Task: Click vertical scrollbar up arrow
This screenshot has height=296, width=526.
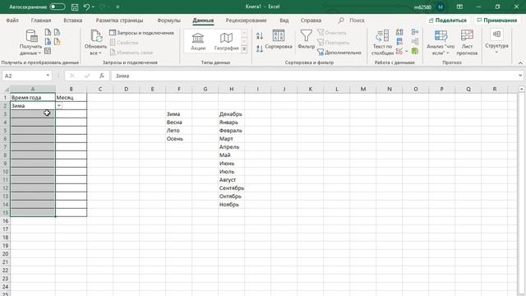Action: 521,89
